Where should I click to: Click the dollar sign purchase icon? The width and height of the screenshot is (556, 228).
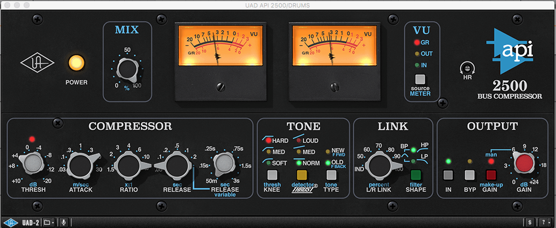[530, 222]
